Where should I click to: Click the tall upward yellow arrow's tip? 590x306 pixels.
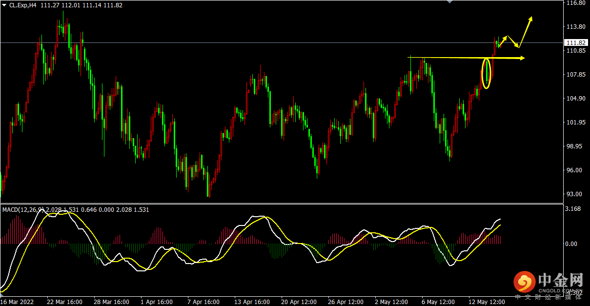531,19
